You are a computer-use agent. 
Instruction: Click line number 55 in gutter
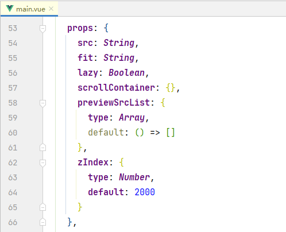[13, 58]
